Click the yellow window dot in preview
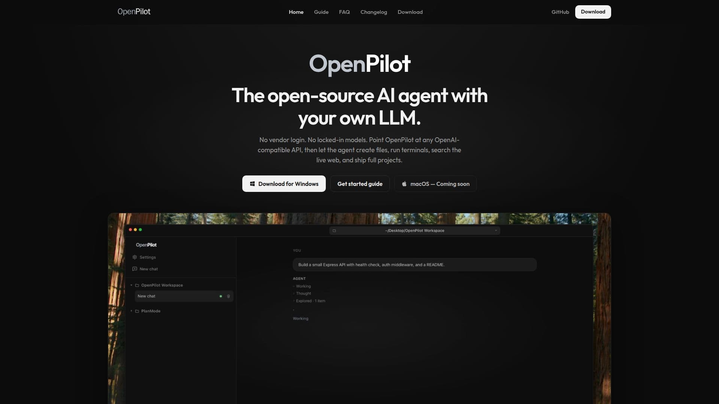This screenshot has width=719, height=404. click(135, 230)
